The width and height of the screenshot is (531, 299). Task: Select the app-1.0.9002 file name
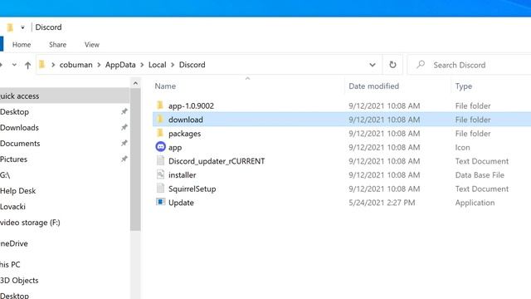click(191, 105)
